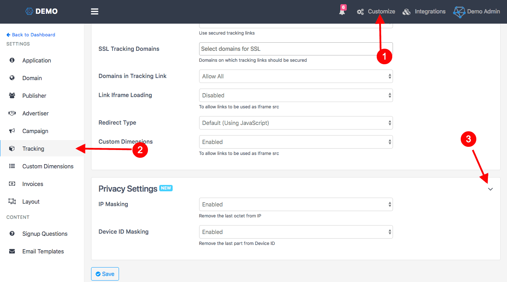Click the Advertiser handshake icon
The width and height of the screenshot is (507, 282).
point(12,113)
